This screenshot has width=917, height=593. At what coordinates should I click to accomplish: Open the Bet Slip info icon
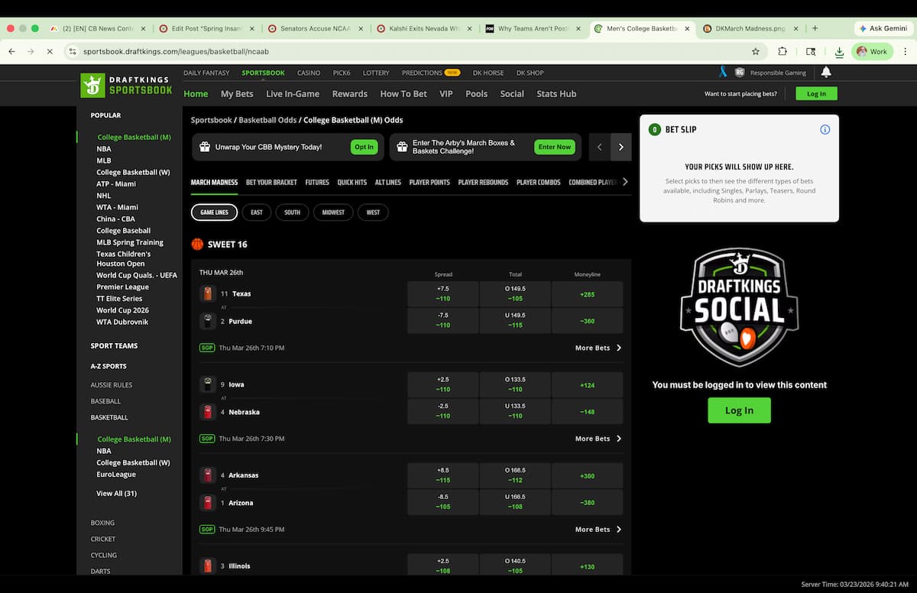[x=824, y=129]
